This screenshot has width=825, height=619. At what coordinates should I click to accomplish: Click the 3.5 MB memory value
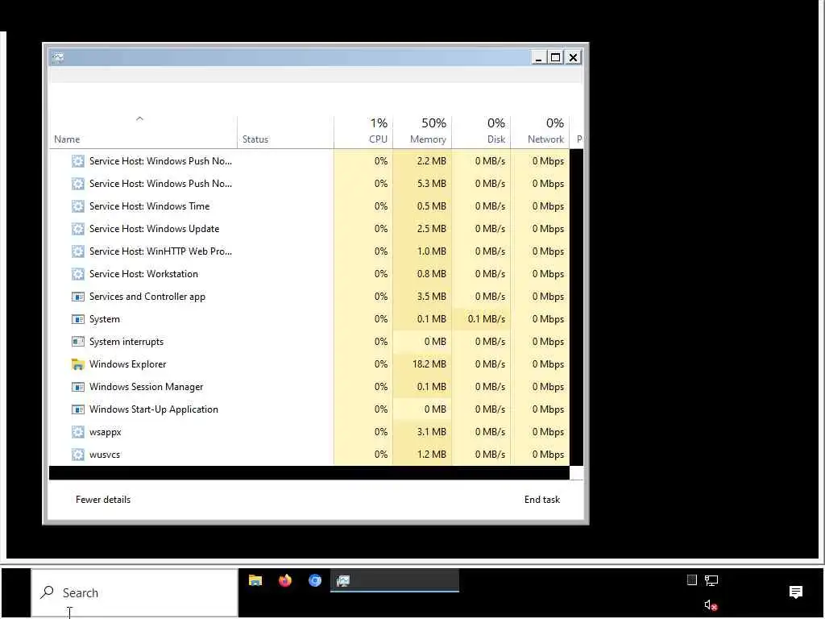[432, 297]
